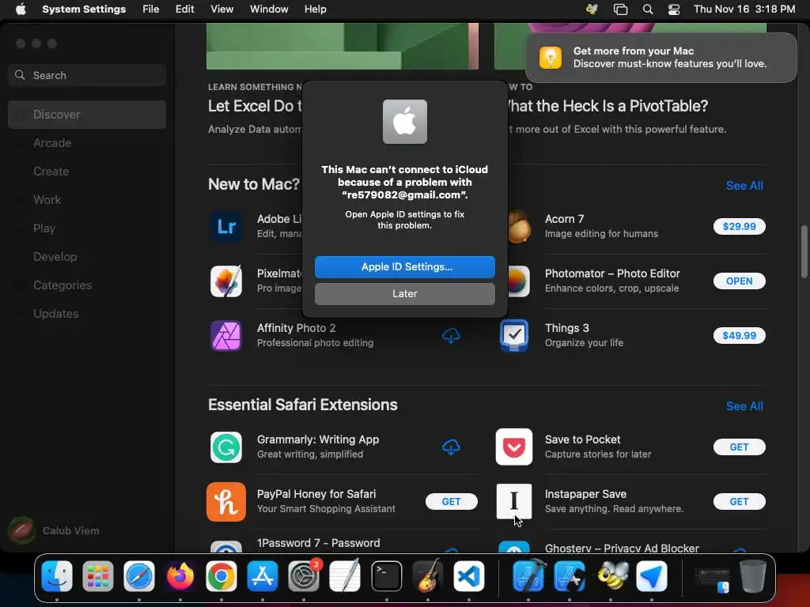Click the Acorn 7 title
The width and height of the screenshot is (810, 607).
coord(564,219)
